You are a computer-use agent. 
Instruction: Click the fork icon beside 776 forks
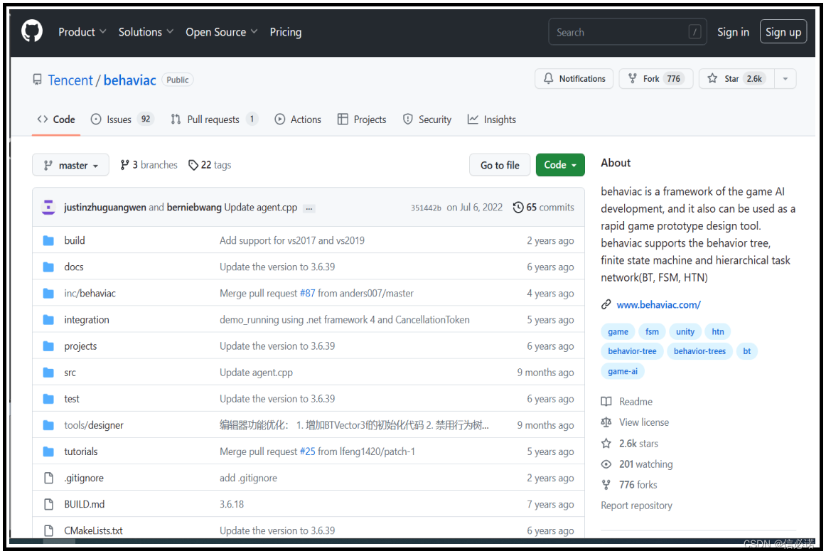point(606,485)
